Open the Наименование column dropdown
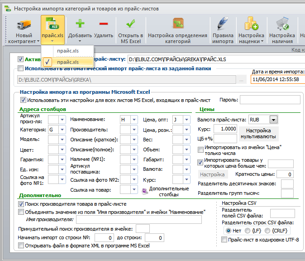Screen dimensions: 305x261 click(x=134, y=119)
